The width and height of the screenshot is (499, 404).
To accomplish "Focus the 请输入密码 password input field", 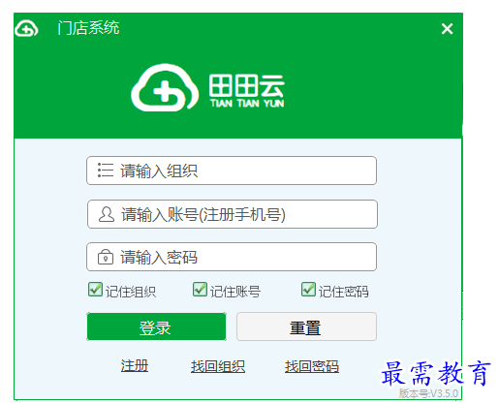I will tap(232, 257).
